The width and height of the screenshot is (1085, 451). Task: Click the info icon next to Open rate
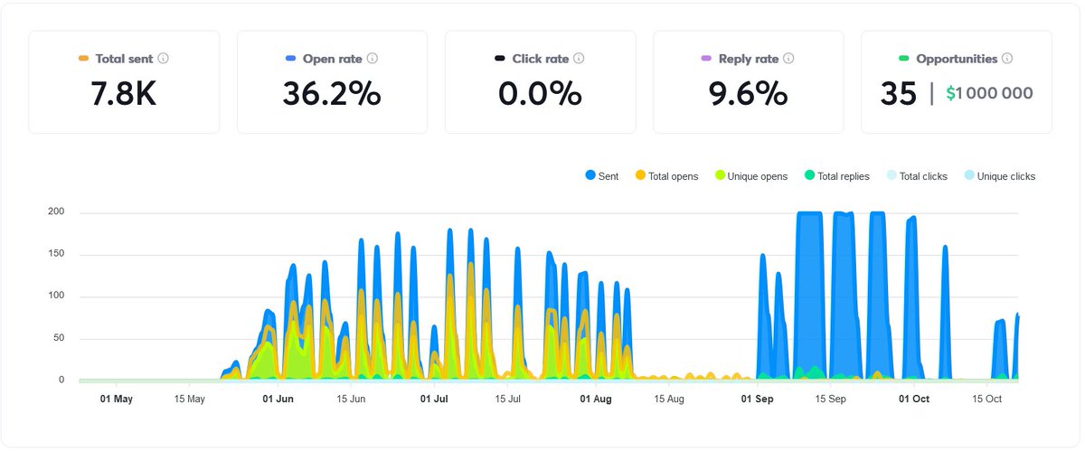point(373,59)
